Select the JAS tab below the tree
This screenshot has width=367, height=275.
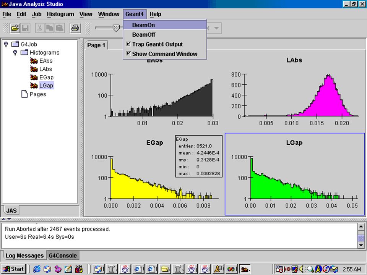click(11, 210)
